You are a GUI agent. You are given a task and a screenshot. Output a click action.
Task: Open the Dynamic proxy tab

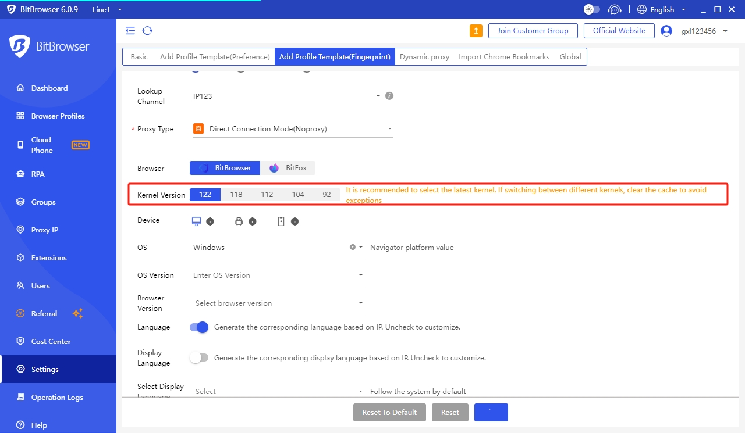[424, 56]
